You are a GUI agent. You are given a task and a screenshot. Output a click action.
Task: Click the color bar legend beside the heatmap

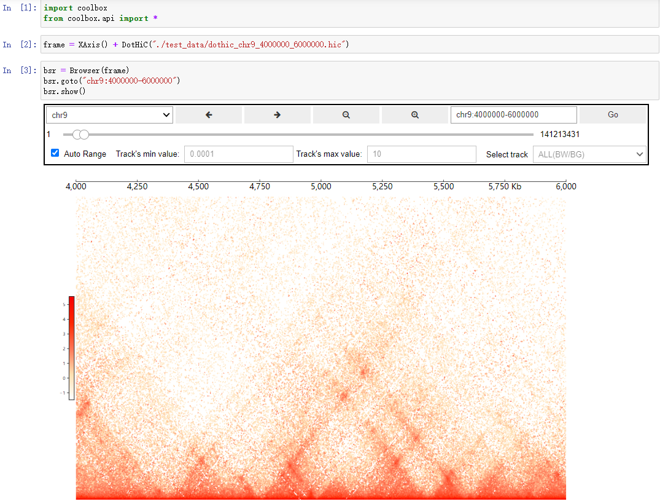point(72,348)
